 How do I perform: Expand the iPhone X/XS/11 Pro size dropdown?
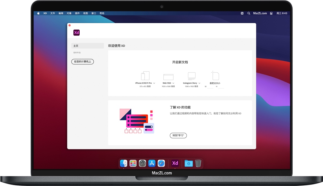[154, 83]
